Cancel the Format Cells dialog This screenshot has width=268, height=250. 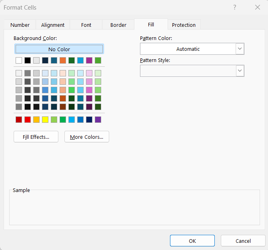tap(243, 241)
